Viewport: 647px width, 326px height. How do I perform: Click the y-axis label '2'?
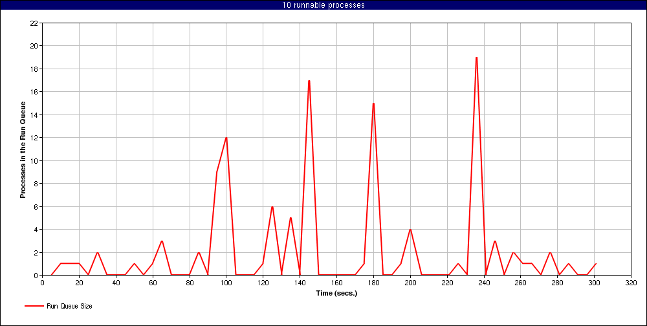point(36,252)
